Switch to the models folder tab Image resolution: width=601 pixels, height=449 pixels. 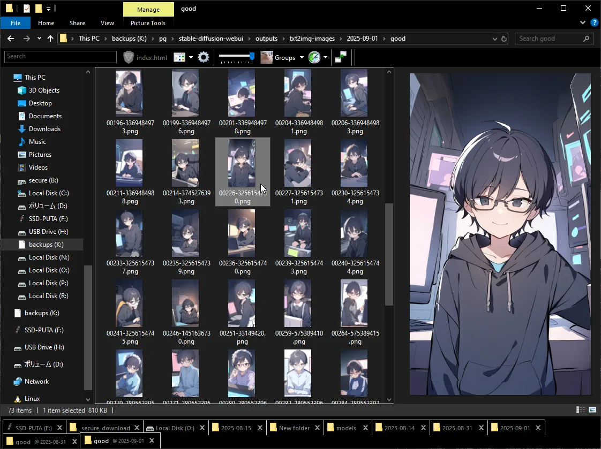tap(345, 428)
